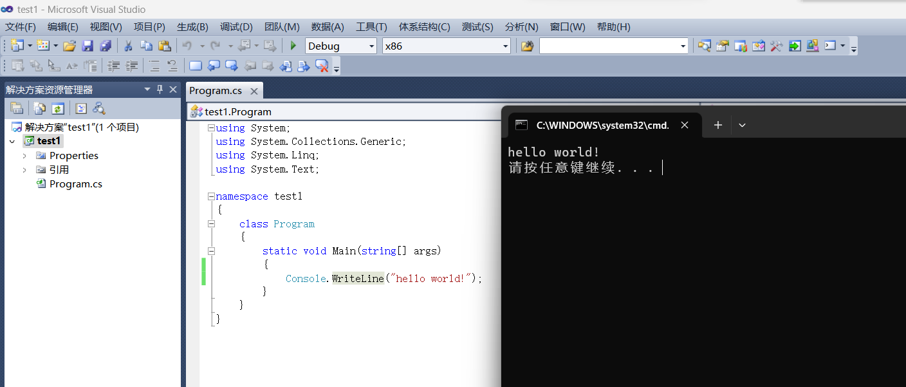This screenshot has height=387, width=906.
Task: Close the Program.cs editor tab
Action: 254,91
